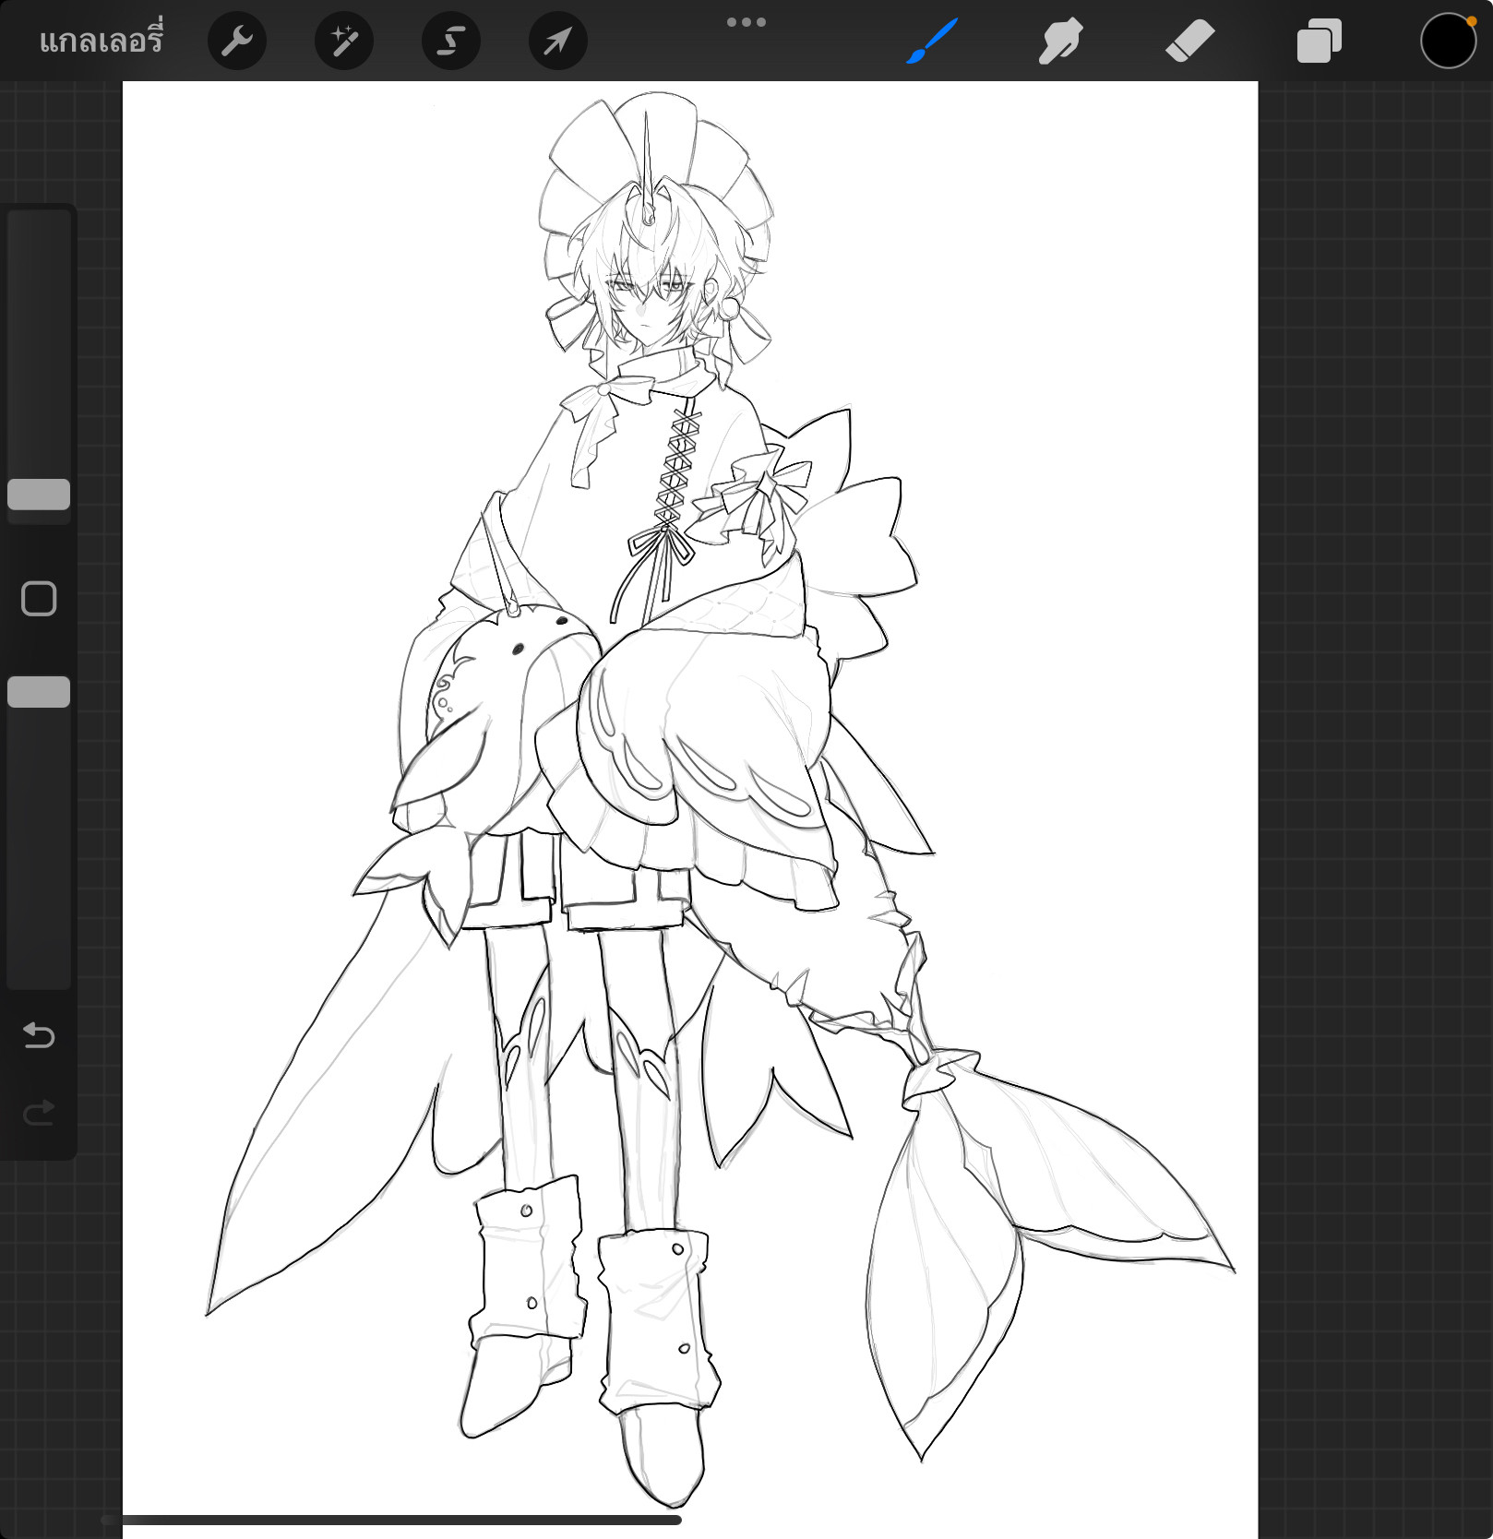Image resolution: width=1493 pixels, height=1539 pixels.
Task: Select the Brush tool
Action: tap(932, 41)
